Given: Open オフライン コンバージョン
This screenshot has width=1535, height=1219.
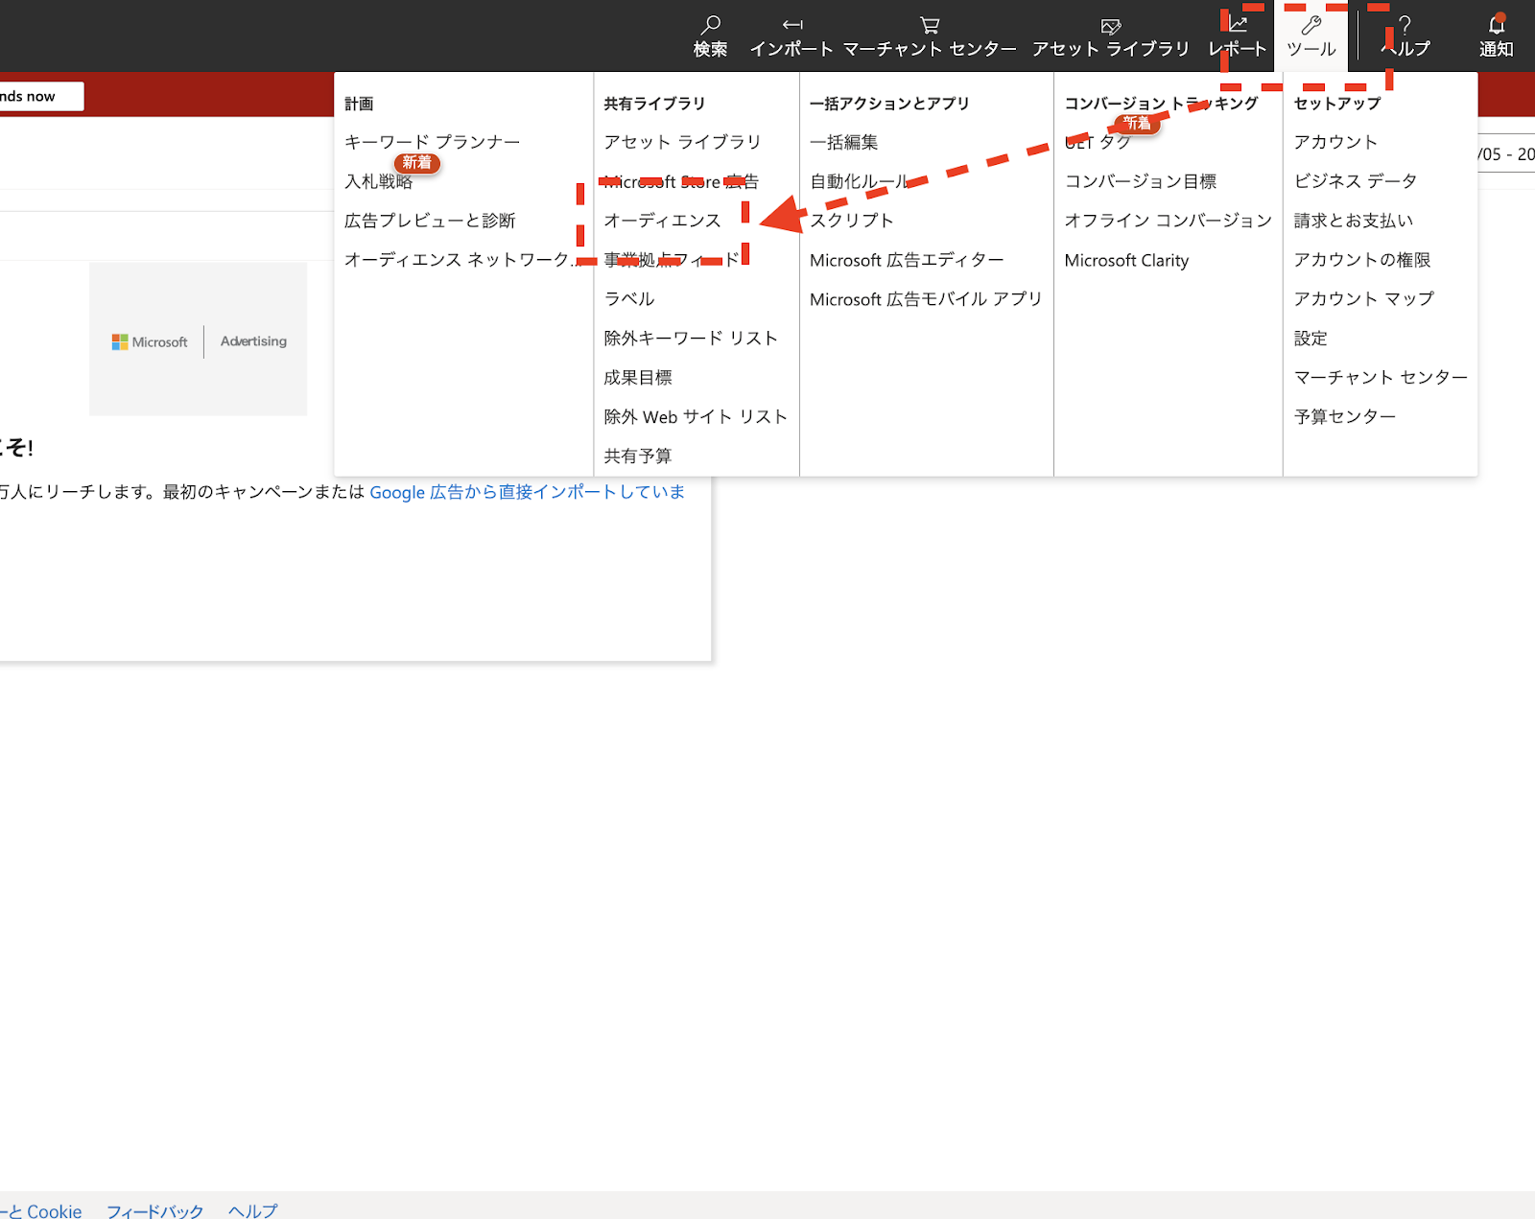Looking at the screenshot, I should tap(1169, 221).
